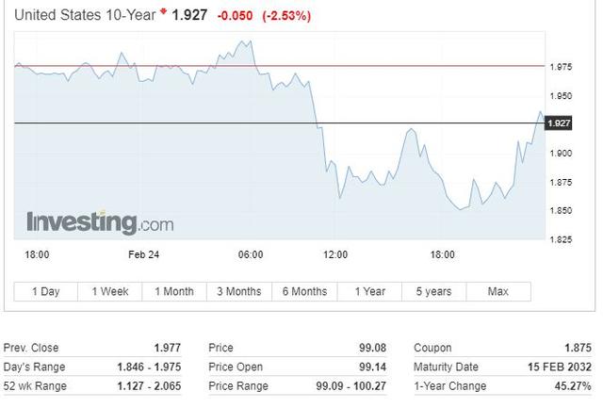Click the Max range tab
603x408 pixels.
[x=498, y=291]
